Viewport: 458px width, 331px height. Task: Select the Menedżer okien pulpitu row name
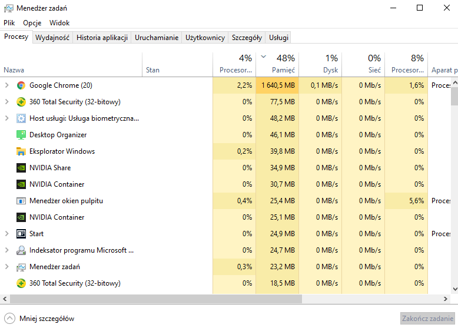[x=67, y=201]
